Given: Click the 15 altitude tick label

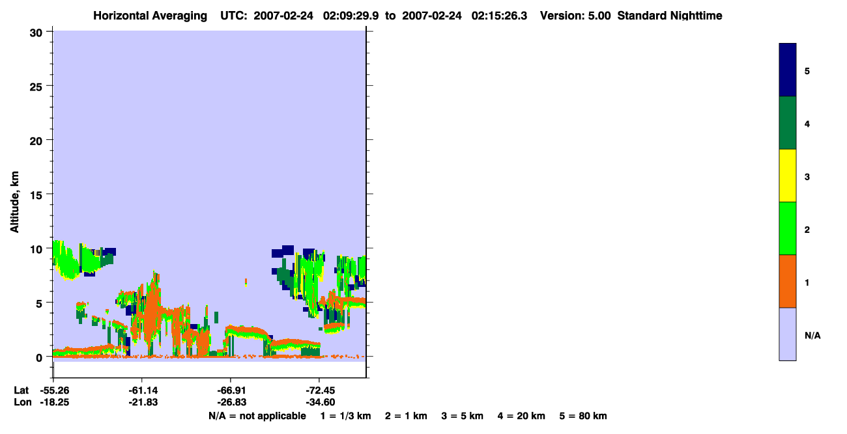Looking at the screenshot, I should (x=37, y=195).
